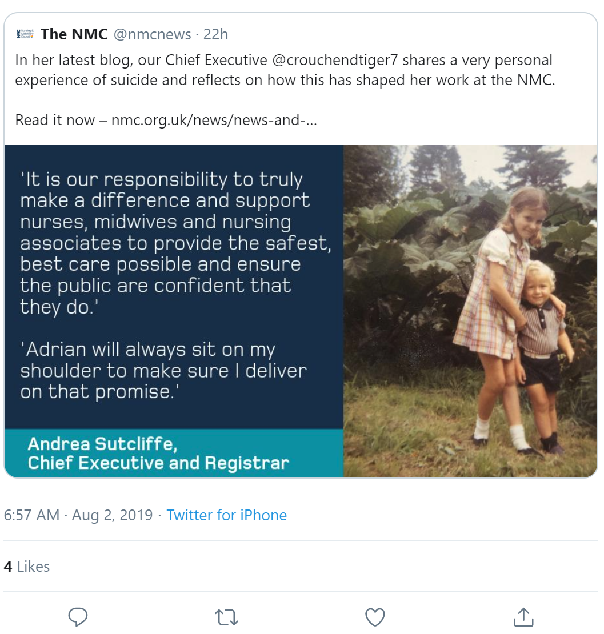Click the NMC logo avatar
604x634 pixels.
(x=26, y=34)
